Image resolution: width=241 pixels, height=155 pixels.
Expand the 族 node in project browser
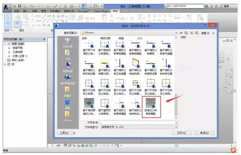(x=5, y=64)
